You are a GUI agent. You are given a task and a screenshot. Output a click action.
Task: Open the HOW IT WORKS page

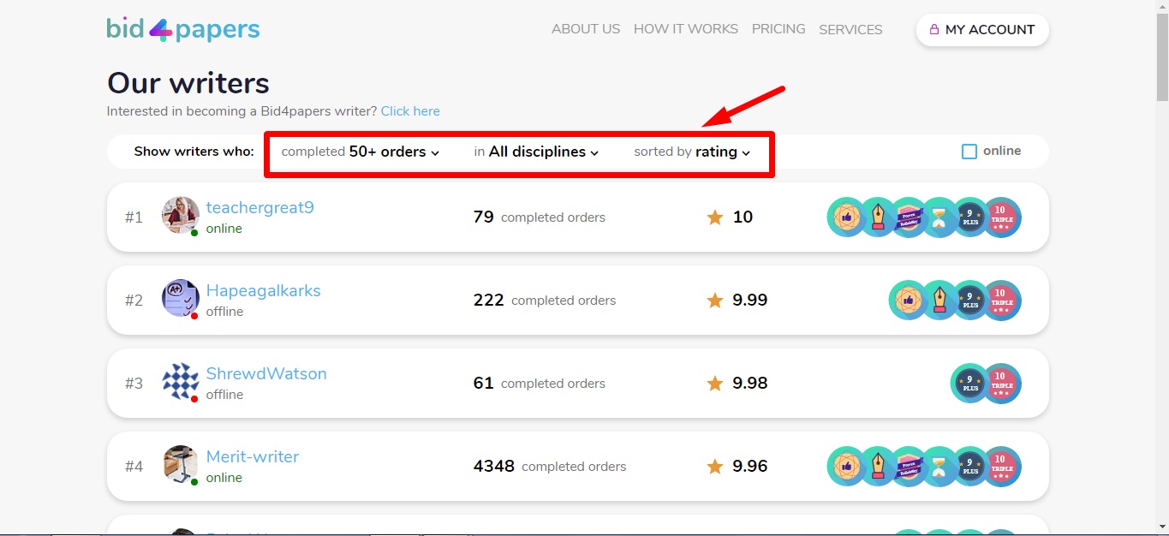pos(686,29)
